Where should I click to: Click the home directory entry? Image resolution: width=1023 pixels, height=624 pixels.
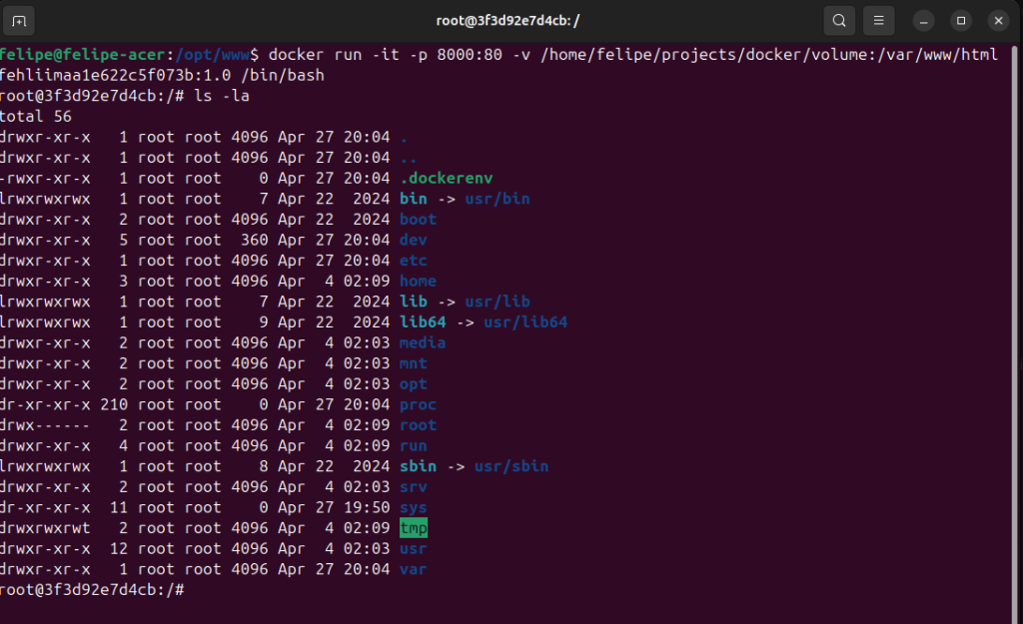(x=418, y=282)
